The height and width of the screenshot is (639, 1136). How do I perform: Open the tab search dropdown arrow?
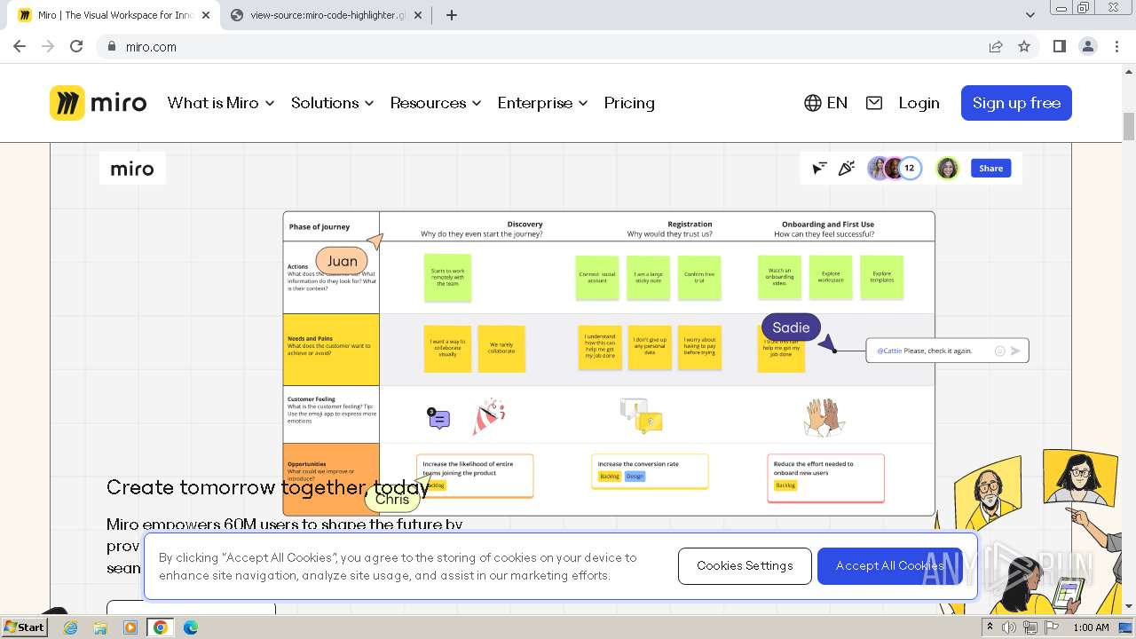tap(1029, 15)
